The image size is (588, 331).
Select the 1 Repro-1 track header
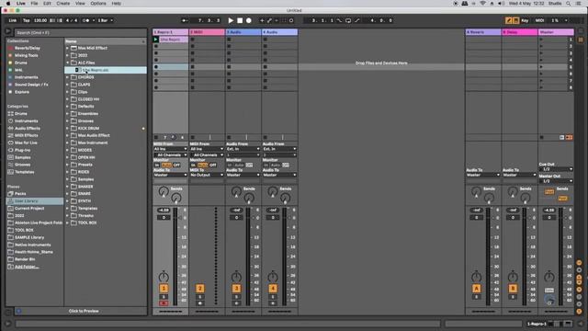click(x=170, y=32)
